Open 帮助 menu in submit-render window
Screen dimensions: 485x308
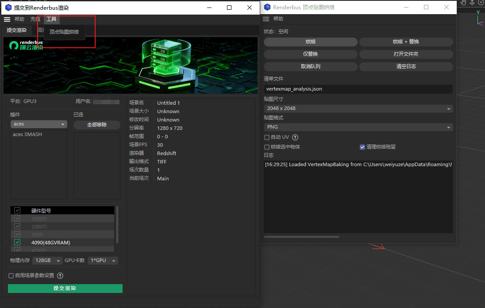[19, 19]
